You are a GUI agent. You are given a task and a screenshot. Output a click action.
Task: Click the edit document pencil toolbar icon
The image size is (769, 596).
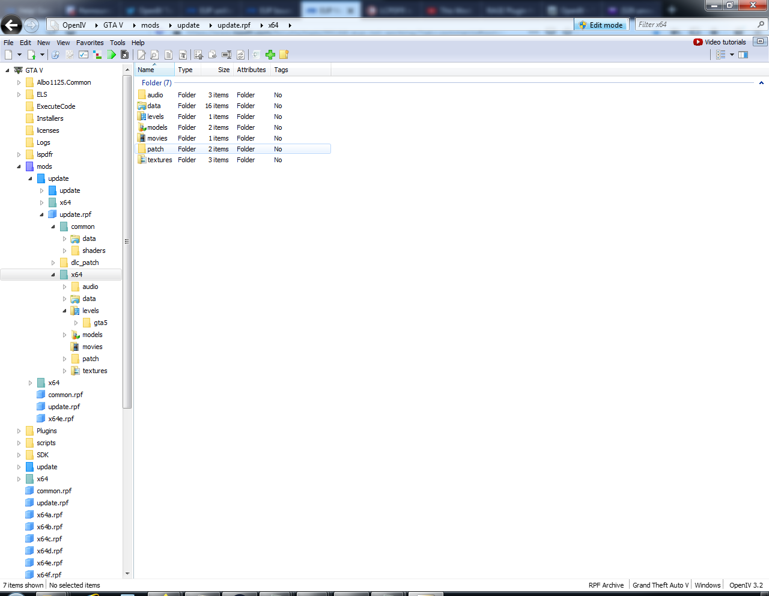[142, 55]
